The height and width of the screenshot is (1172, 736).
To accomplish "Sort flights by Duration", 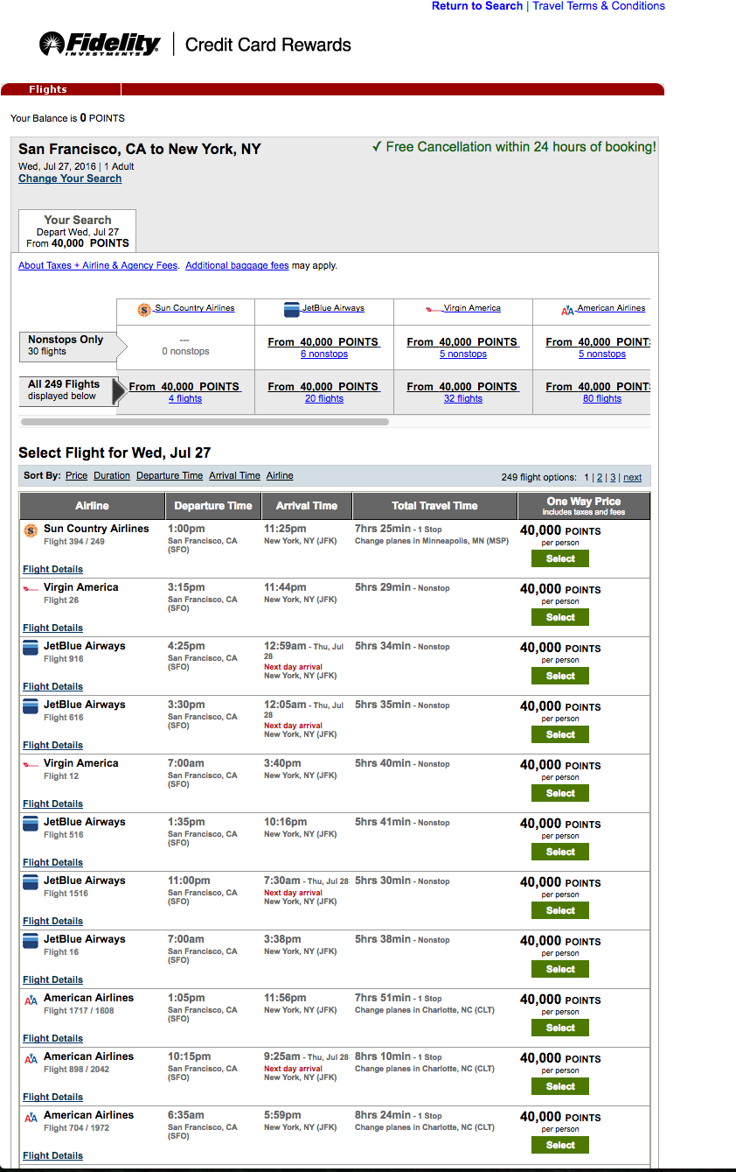I will (x=112, y=476).
